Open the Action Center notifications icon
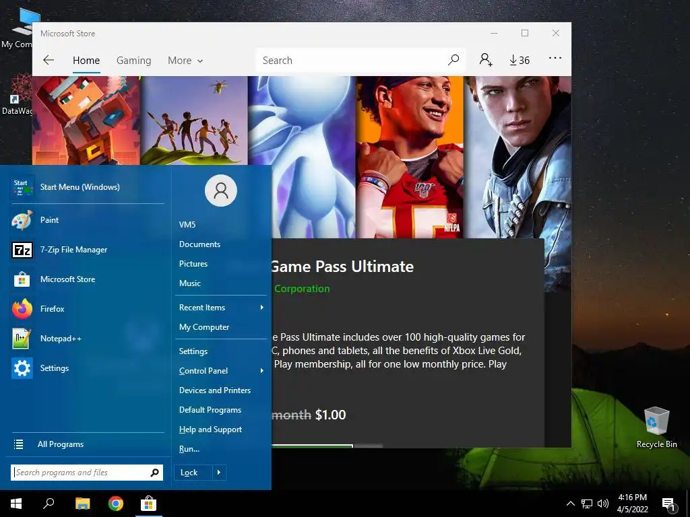This screenshot has height=517, width=690. [668, 504]
